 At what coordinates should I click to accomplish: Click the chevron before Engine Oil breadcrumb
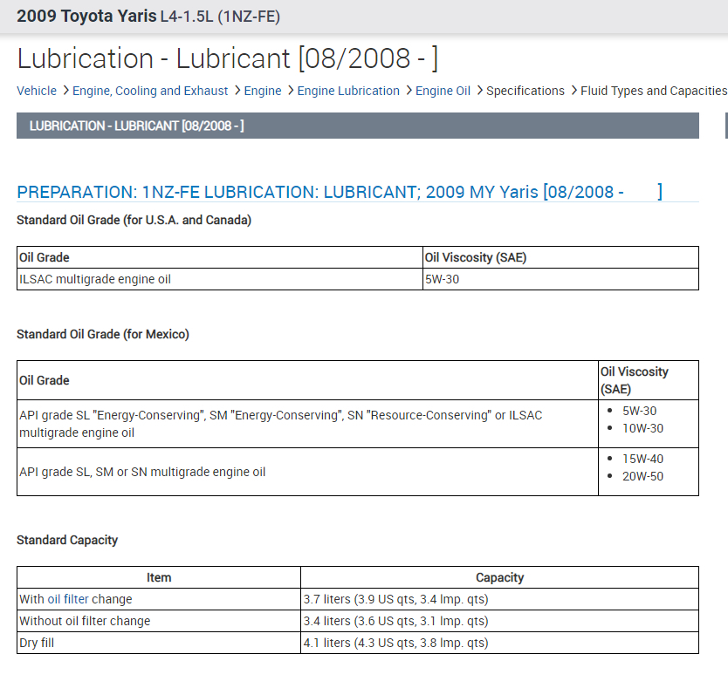(409, 91)
